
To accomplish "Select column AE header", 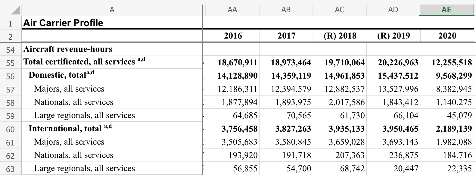I will [447, 10].
